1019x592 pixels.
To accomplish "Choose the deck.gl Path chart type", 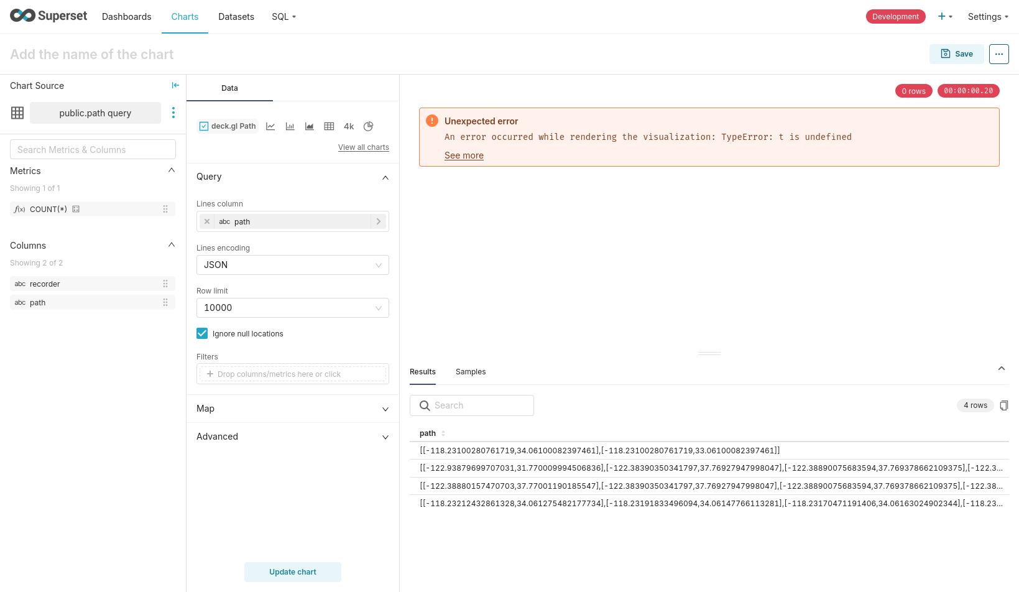I will 228,126.
